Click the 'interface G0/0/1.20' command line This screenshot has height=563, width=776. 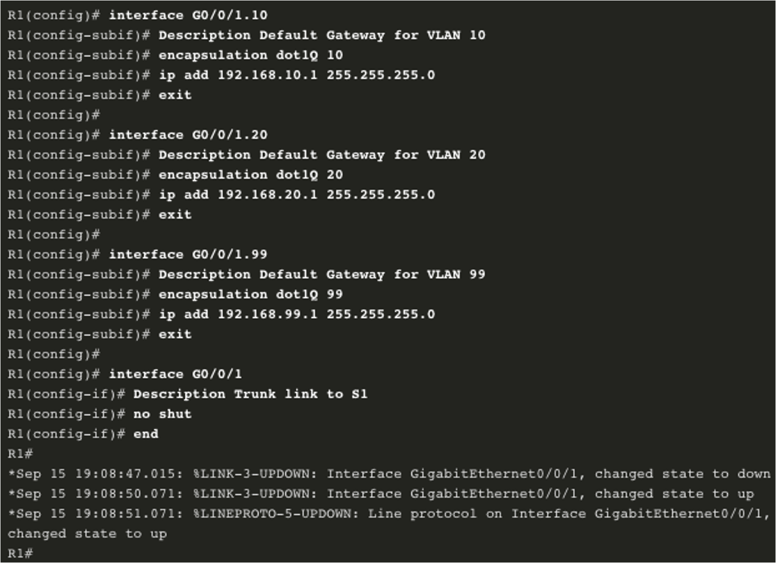[x=188, y=134]
